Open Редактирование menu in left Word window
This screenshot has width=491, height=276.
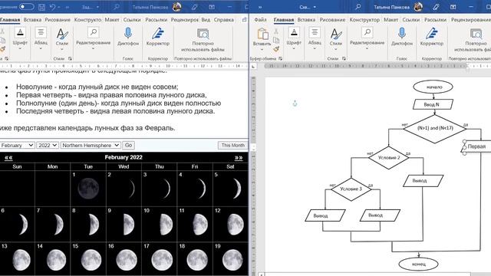click(93, 39)
